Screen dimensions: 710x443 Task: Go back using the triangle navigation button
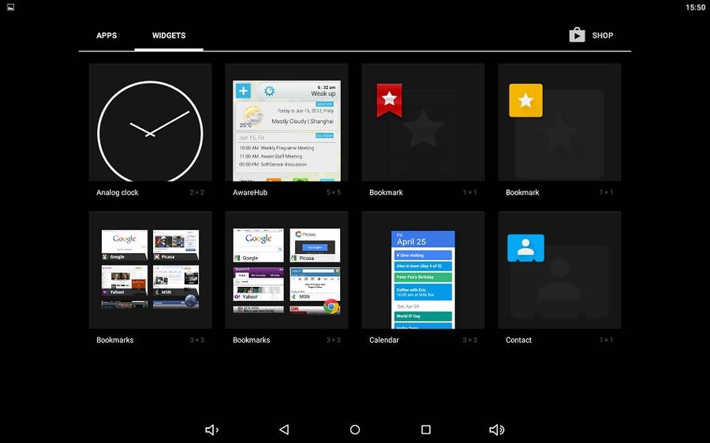point(284,430)
